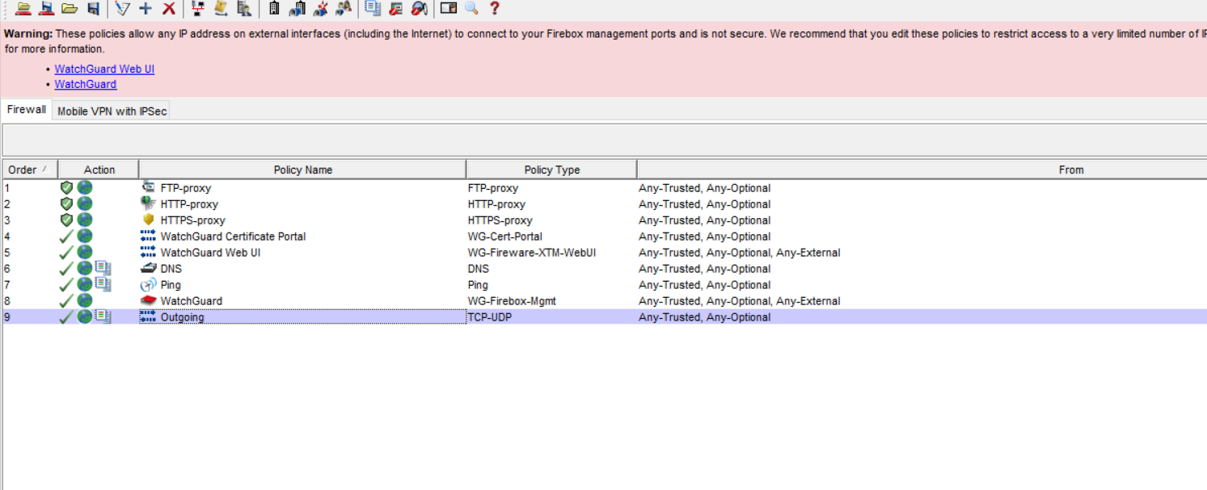1207x490 pixels.
Task: Click the yellow note with arrow icon
Action: click(221, 8)
